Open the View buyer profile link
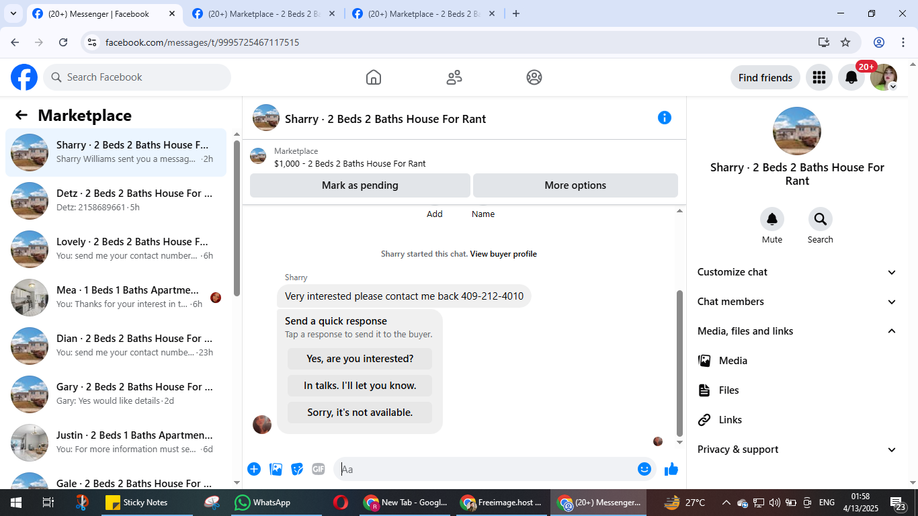 point(503,254)
